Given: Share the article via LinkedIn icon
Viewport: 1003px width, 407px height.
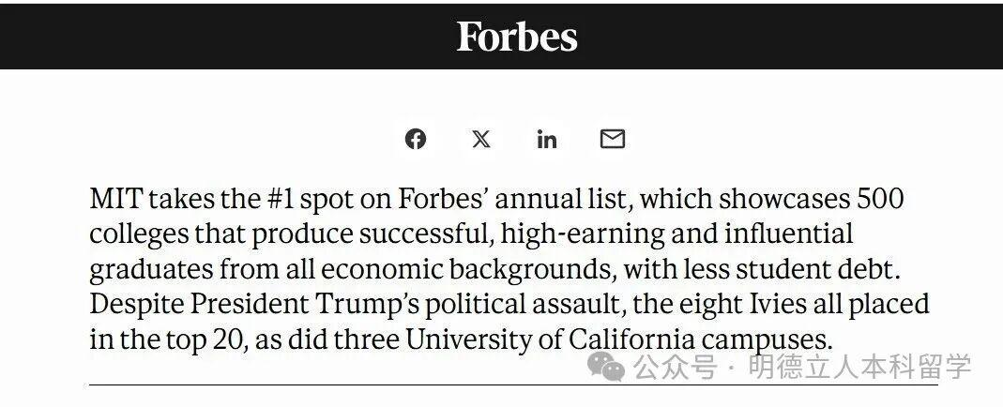Looking at the screenshot, I should coord(546,139).
